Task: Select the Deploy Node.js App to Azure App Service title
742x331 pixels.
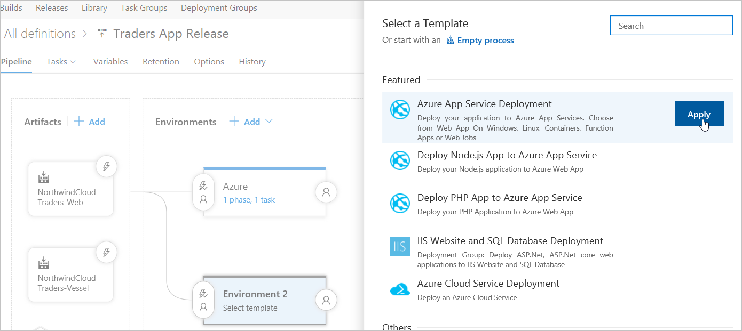Action: pyautogui.click(x=507, y=155)
